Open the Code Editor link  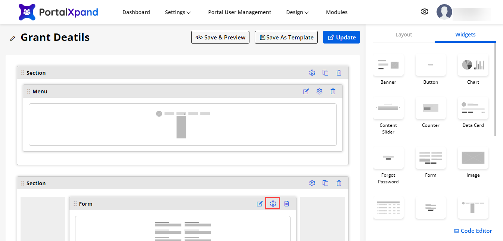pos(473,231)
